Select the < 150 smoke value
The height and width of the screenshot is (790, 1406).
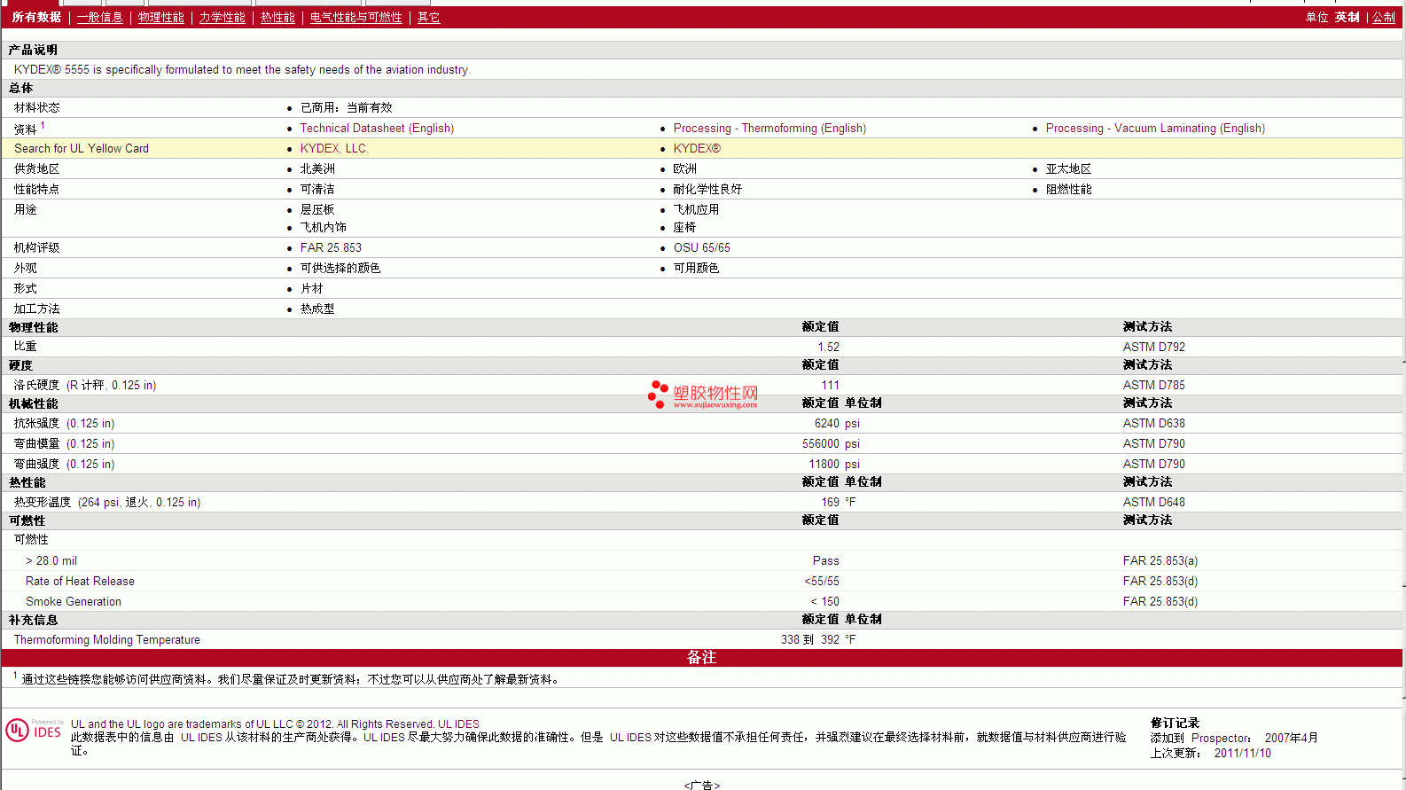824,601
